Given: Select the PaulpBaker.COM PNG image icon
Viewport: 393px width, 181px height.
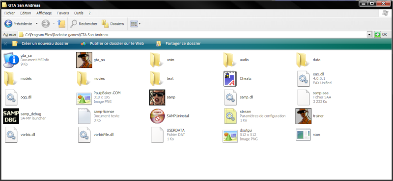Looking at the screenshot, I should (x=84, y=99).
